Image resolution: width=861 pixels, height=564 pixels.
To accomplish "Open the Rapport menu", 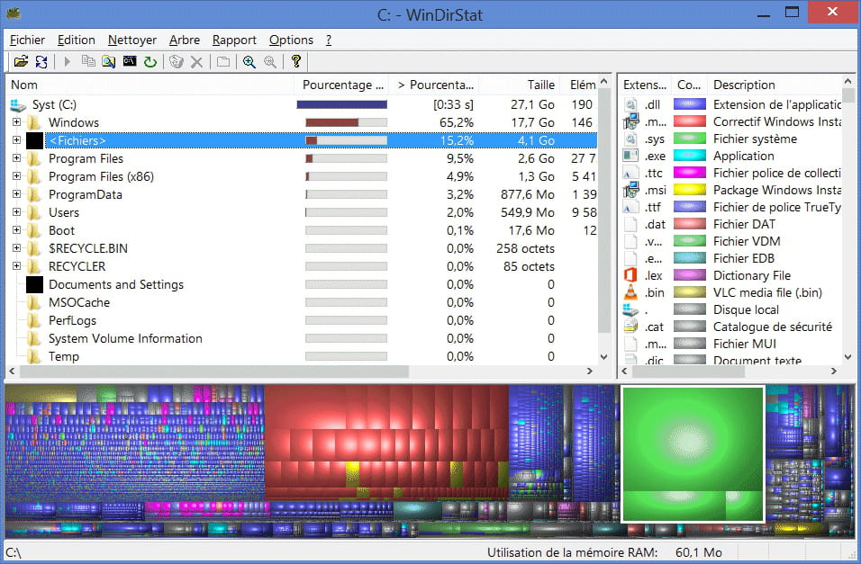I will click(x=234, y=40).
